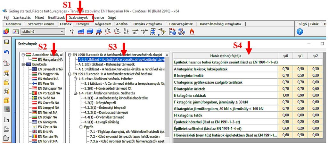Click ψ0 cell for 'E kategória: raktárak'
328x145 pixels.
[x=285, y=95]
